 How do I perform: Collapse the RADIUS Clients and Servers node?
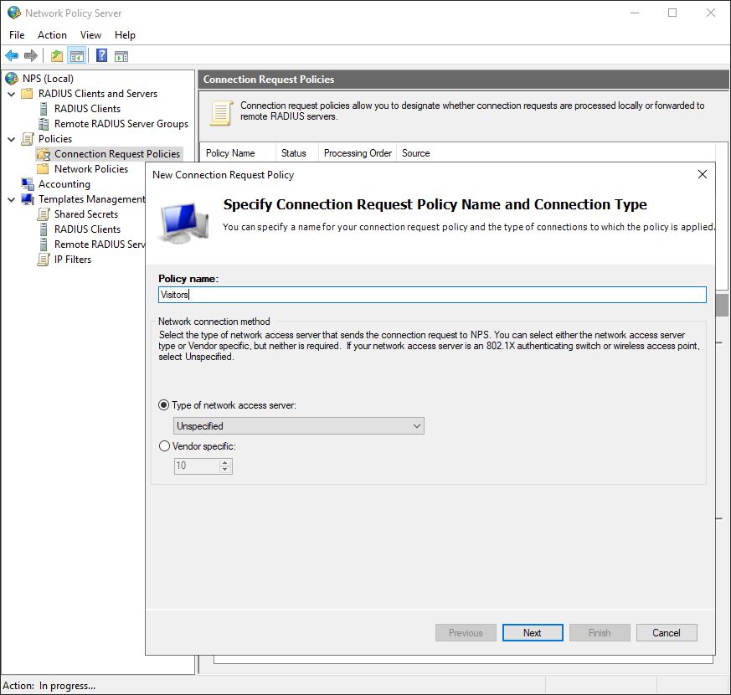pos(12,94)
